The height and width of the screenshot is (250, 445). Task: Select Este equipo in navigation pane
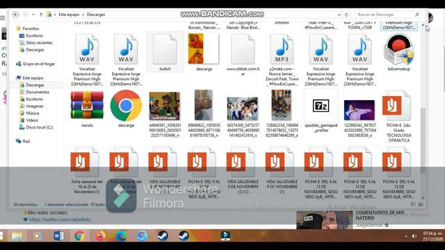(x=33, y=78)
